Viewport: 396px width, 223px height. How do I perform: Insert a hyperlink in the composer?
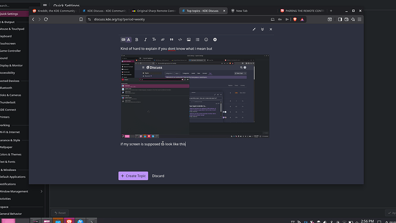[162, 40]
